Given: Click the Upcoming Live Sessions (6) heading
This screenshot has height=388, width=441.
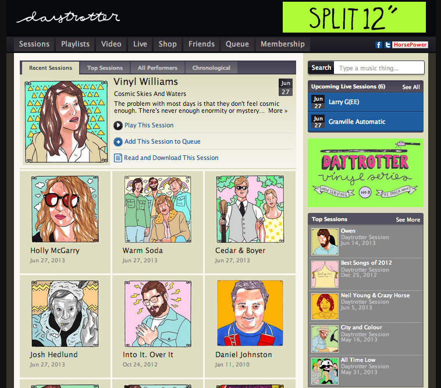Looking at the screenshot, I should point(348,87).
